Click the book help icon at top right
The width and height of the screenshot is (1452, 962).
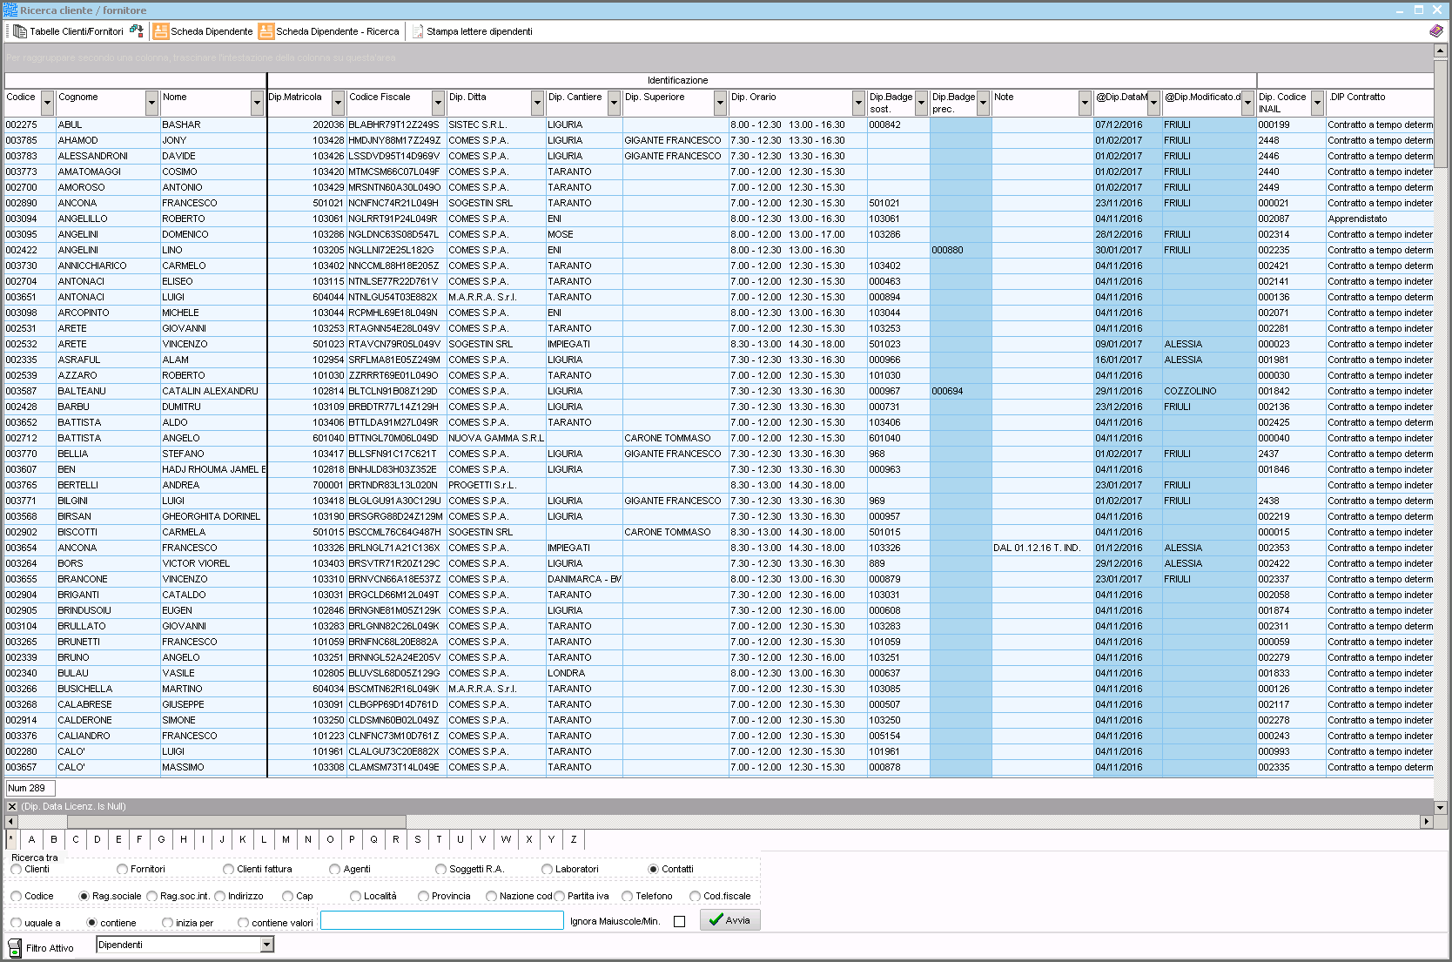point(1436,30)
